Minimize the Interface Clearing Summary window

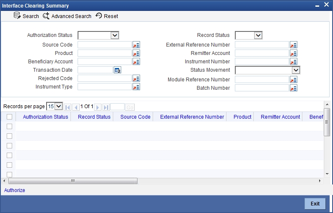pyautogui.click(x=317, y=6)
